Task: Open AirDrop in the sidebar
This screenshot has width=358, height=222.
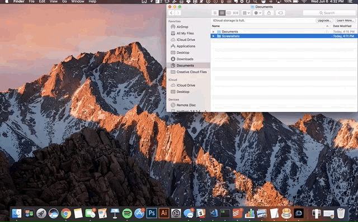Action: 182,27
